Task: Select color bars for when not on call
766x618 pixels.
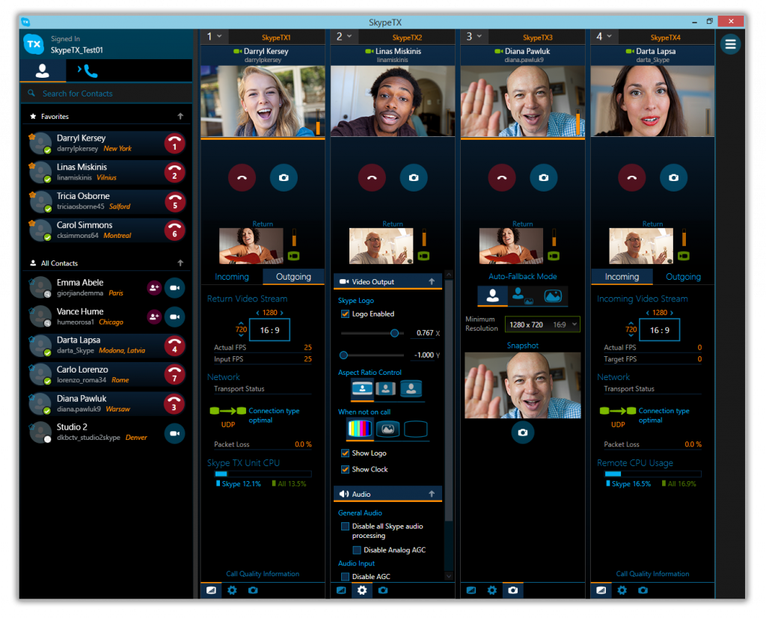Action: 360,429
